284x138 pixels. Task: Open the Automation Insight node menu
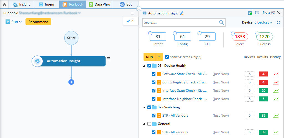[108, 59]
